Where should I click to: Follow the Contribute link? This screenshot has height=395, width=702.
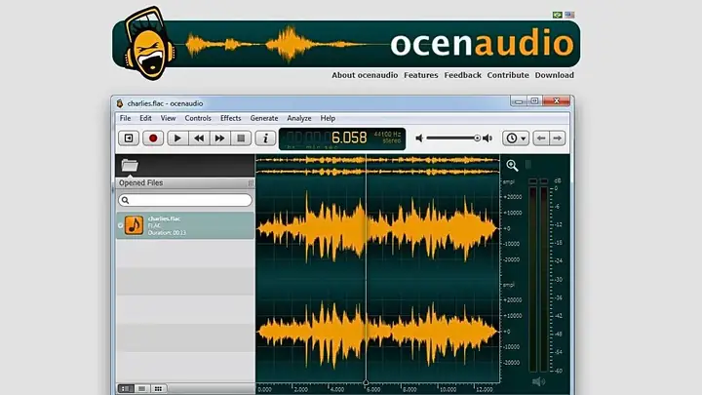pos(508,75)
